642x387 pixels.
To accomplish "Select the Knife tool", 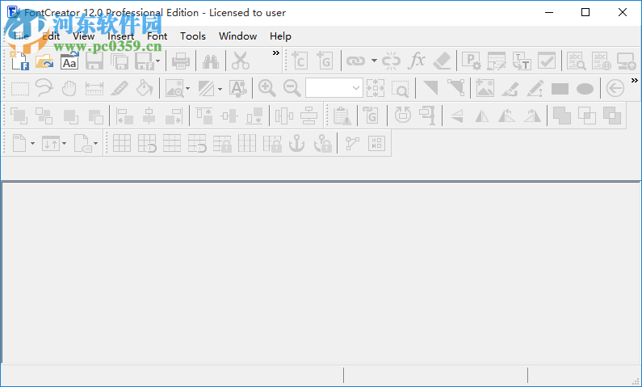I will click(120, 88).
